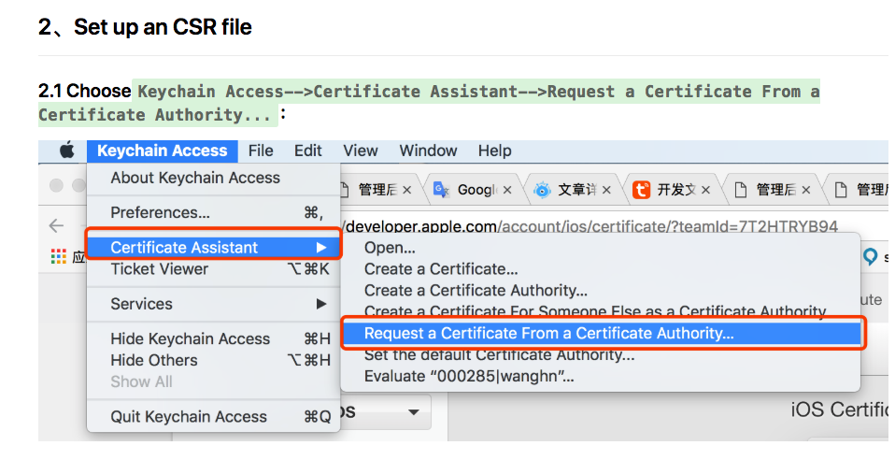Switch to the 开发文 browser tab
This screenshot has height=460, width=895.
(672, 190)
